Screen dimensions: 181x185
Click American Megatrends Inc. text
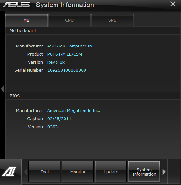tap(74, 111)
